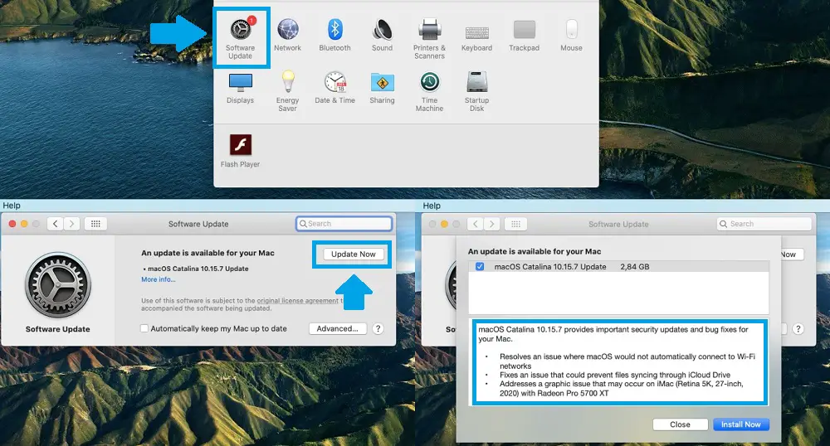Open Energy Saver preferences
Viewport: 830px width, 446px height.
click(287, 90)
